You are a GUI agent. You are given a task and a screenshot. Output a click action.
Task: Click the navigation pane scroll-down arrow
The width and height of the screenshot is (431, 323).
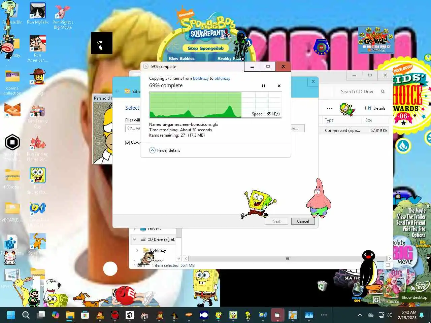click(178, 259)
